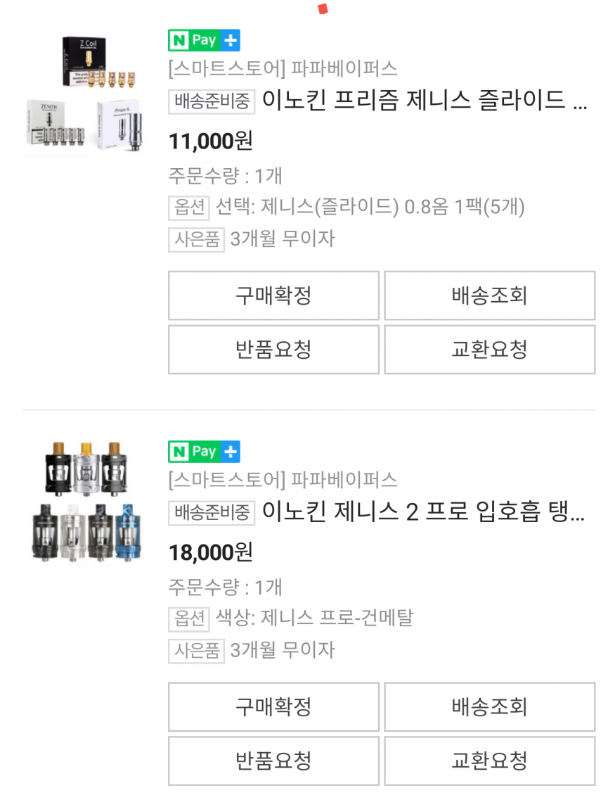Request exchange (교환요청) for the 18,000원 tank order
This screenshot has height=800, width=615.
[489, 761]
